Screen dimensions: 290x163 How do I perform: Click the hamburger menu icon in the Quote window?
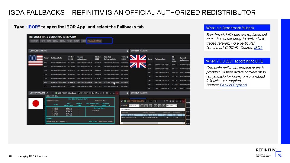[107, 93]
